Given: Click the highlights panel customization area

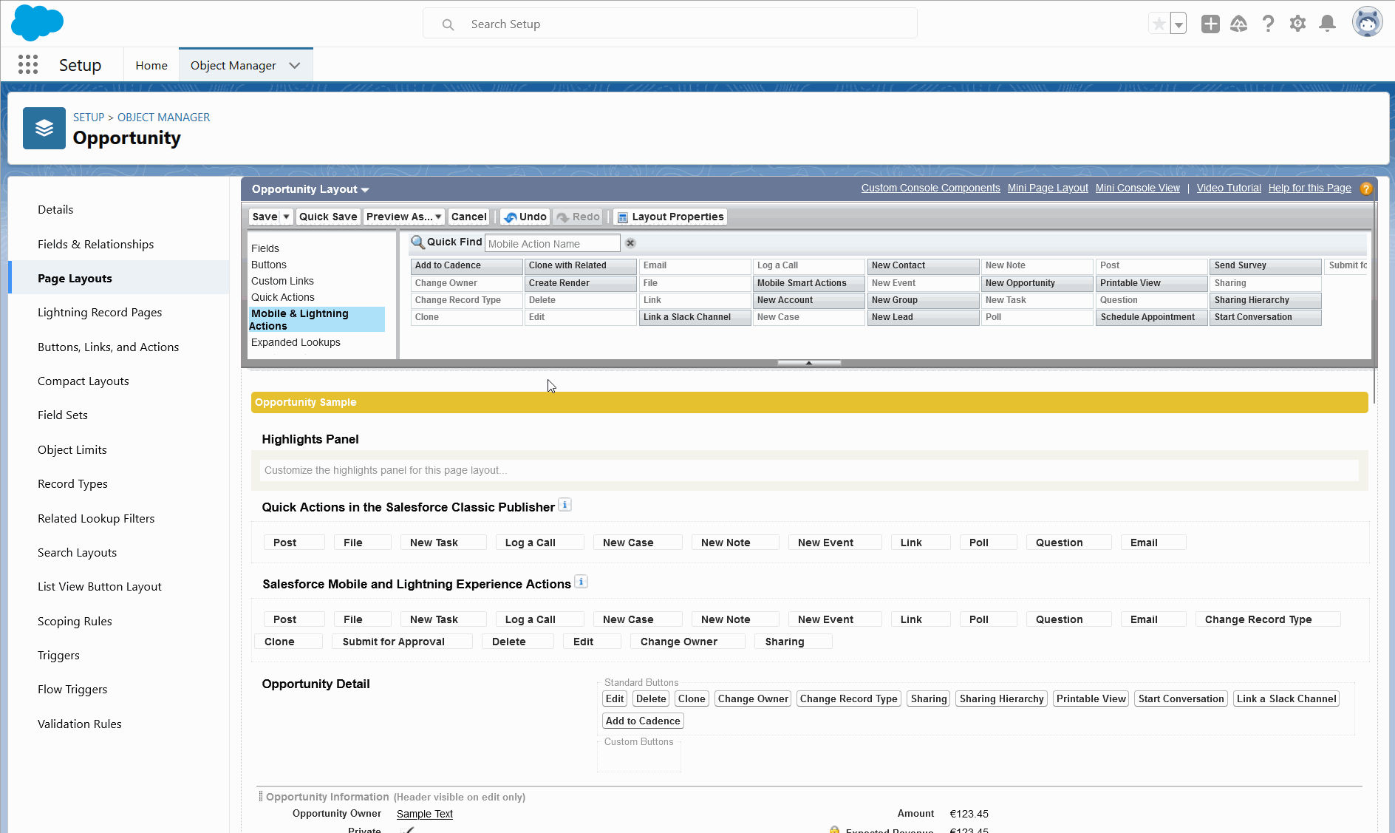Looking at the screenshot, I should [809, 470].
